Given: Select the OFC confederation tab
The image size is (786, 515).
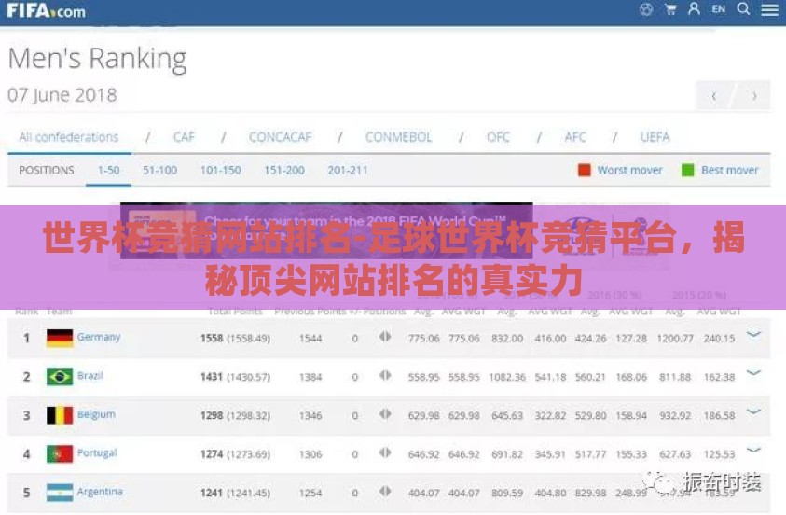Looking at the screenshot, I should (498, 137).
